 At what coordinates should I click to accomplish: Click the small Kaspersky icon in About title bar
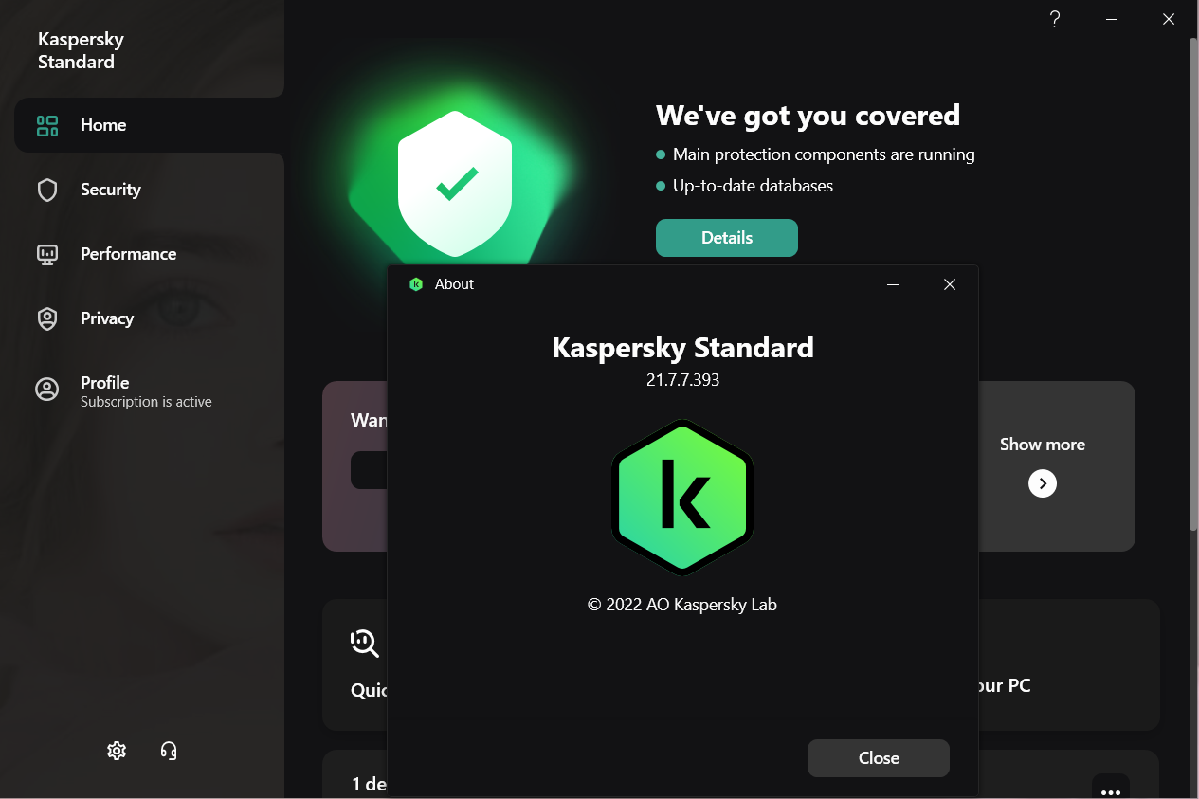pyautogui.click(x=415, y=284)
